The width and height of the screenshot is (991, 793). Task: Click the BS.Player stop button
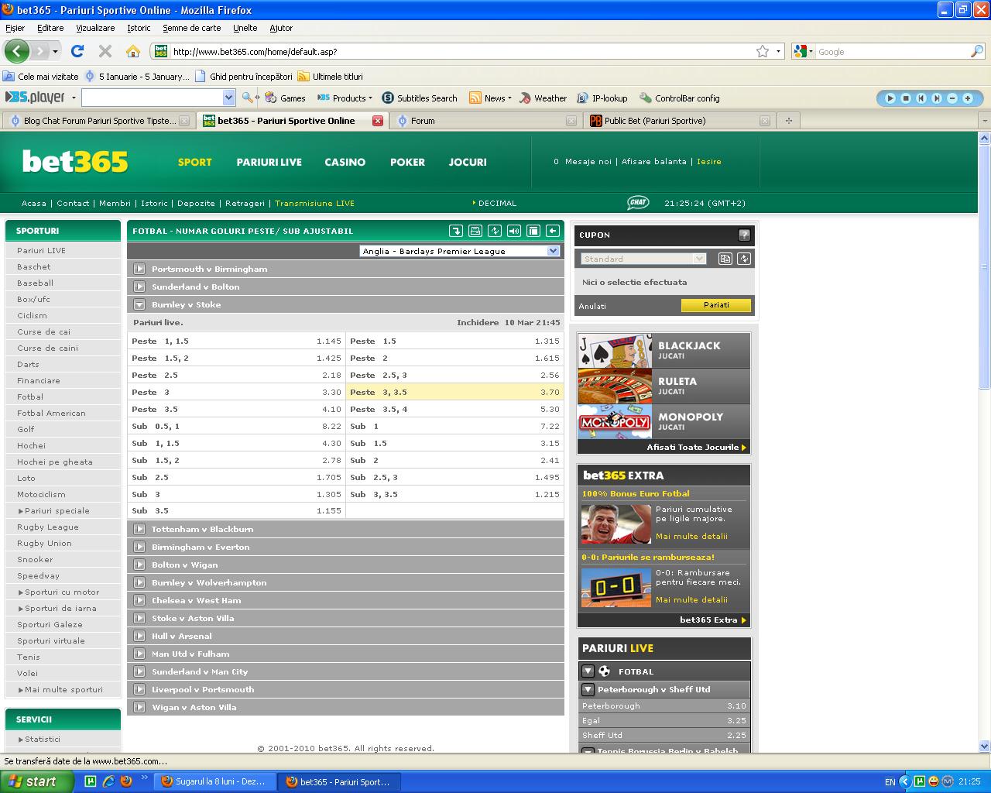click(905, 98)
